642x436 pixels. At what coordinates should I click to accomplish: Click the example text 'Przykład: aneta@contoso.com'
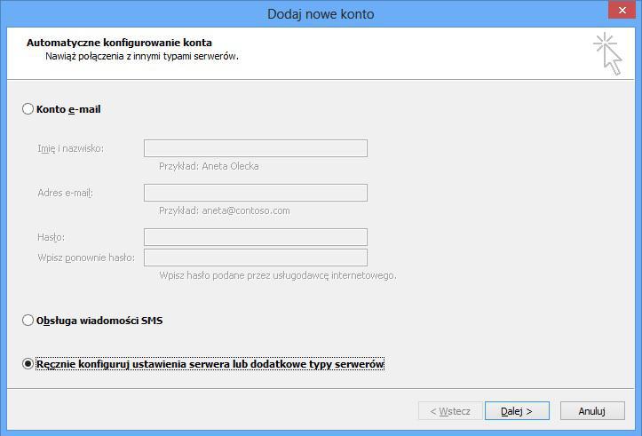click(225, 210)
